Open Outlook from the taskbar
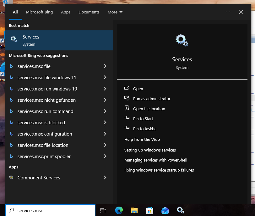The image size is (255, 216). point(165,210)
